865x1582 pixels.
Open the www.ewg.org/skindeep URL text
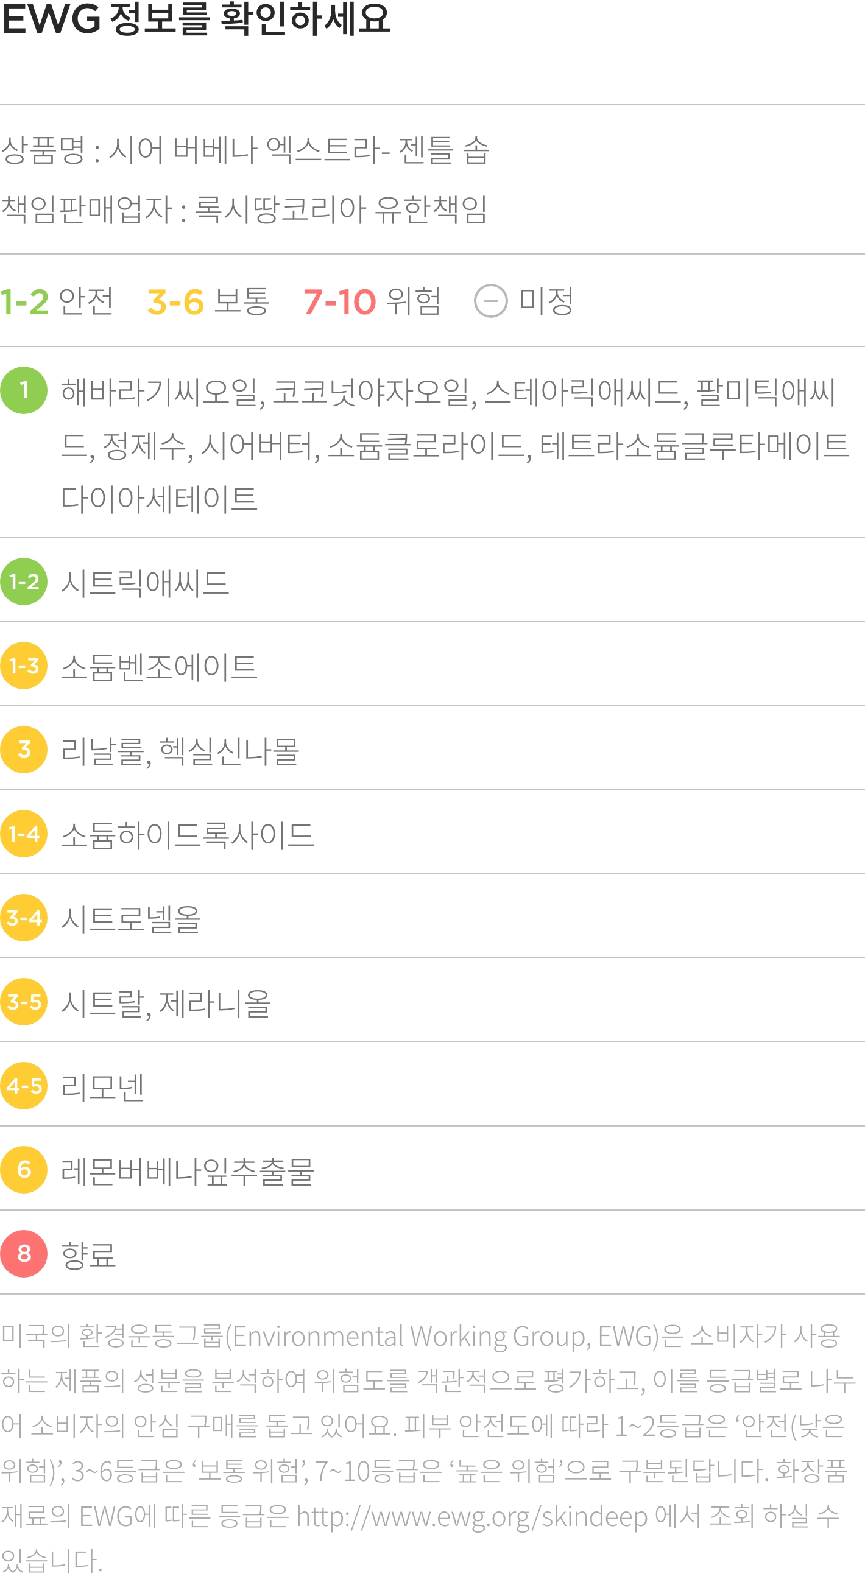[x=472, y=1516]
